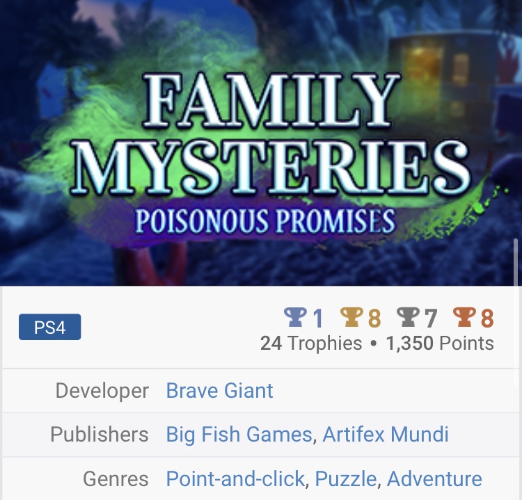
Task: Click the bronze trophy icon
Action: coord(465,317)
